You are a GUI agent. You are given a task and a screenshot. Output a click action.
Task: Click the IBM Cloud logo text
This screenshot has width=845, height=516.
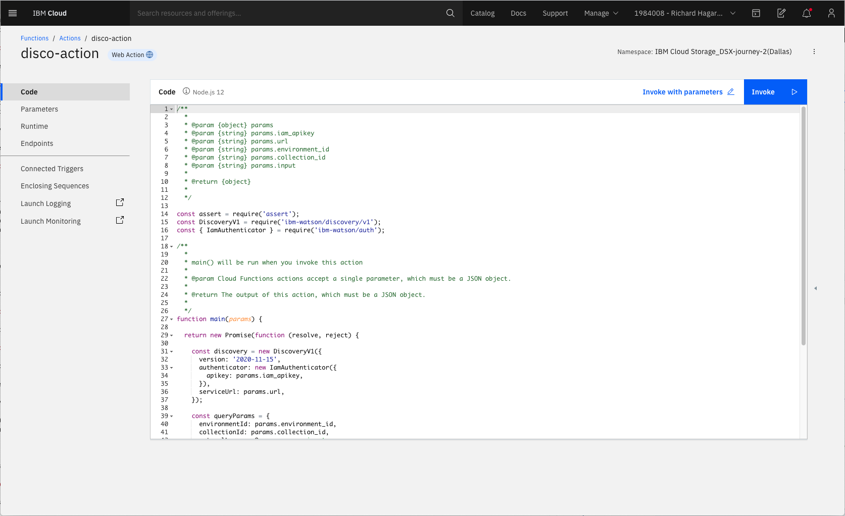49,13
